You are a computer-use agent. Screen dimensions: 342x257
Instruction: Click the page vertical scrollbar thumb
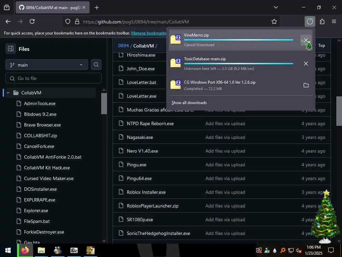[339, 111]
